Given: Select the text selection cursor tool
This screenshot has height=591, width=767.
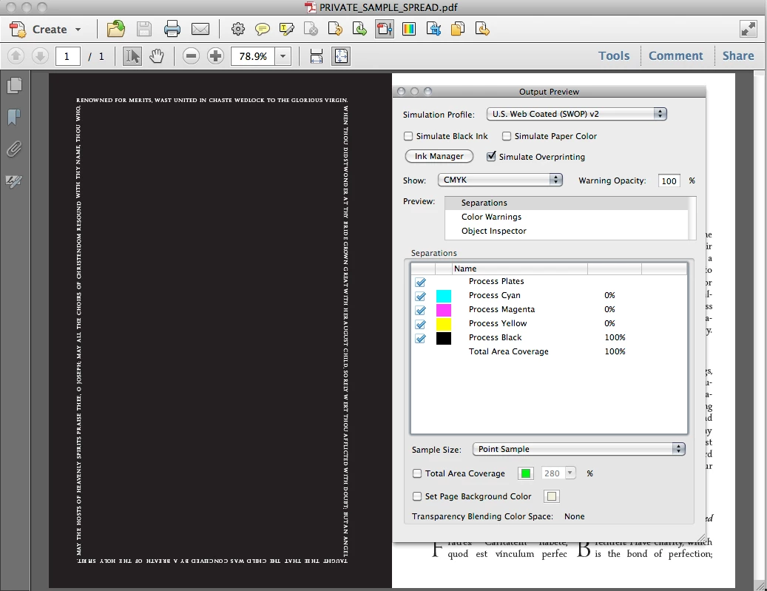Looking at the screenshot, I should (132, 55).
